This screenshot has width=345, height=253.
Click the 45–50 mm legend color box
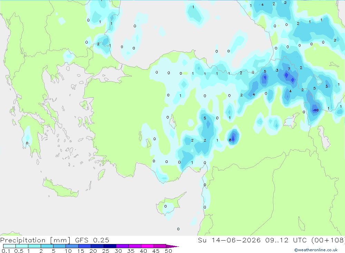click(160, 246)
